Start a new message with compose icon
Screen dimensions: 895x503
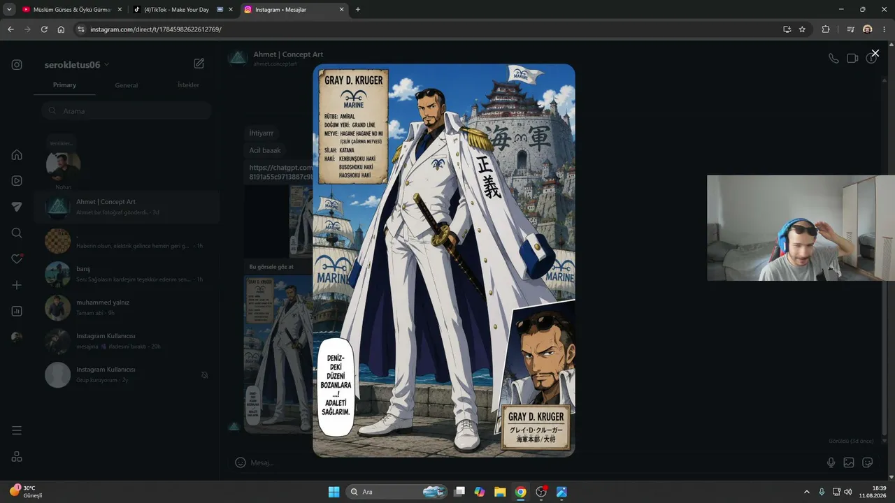[199, 64]
